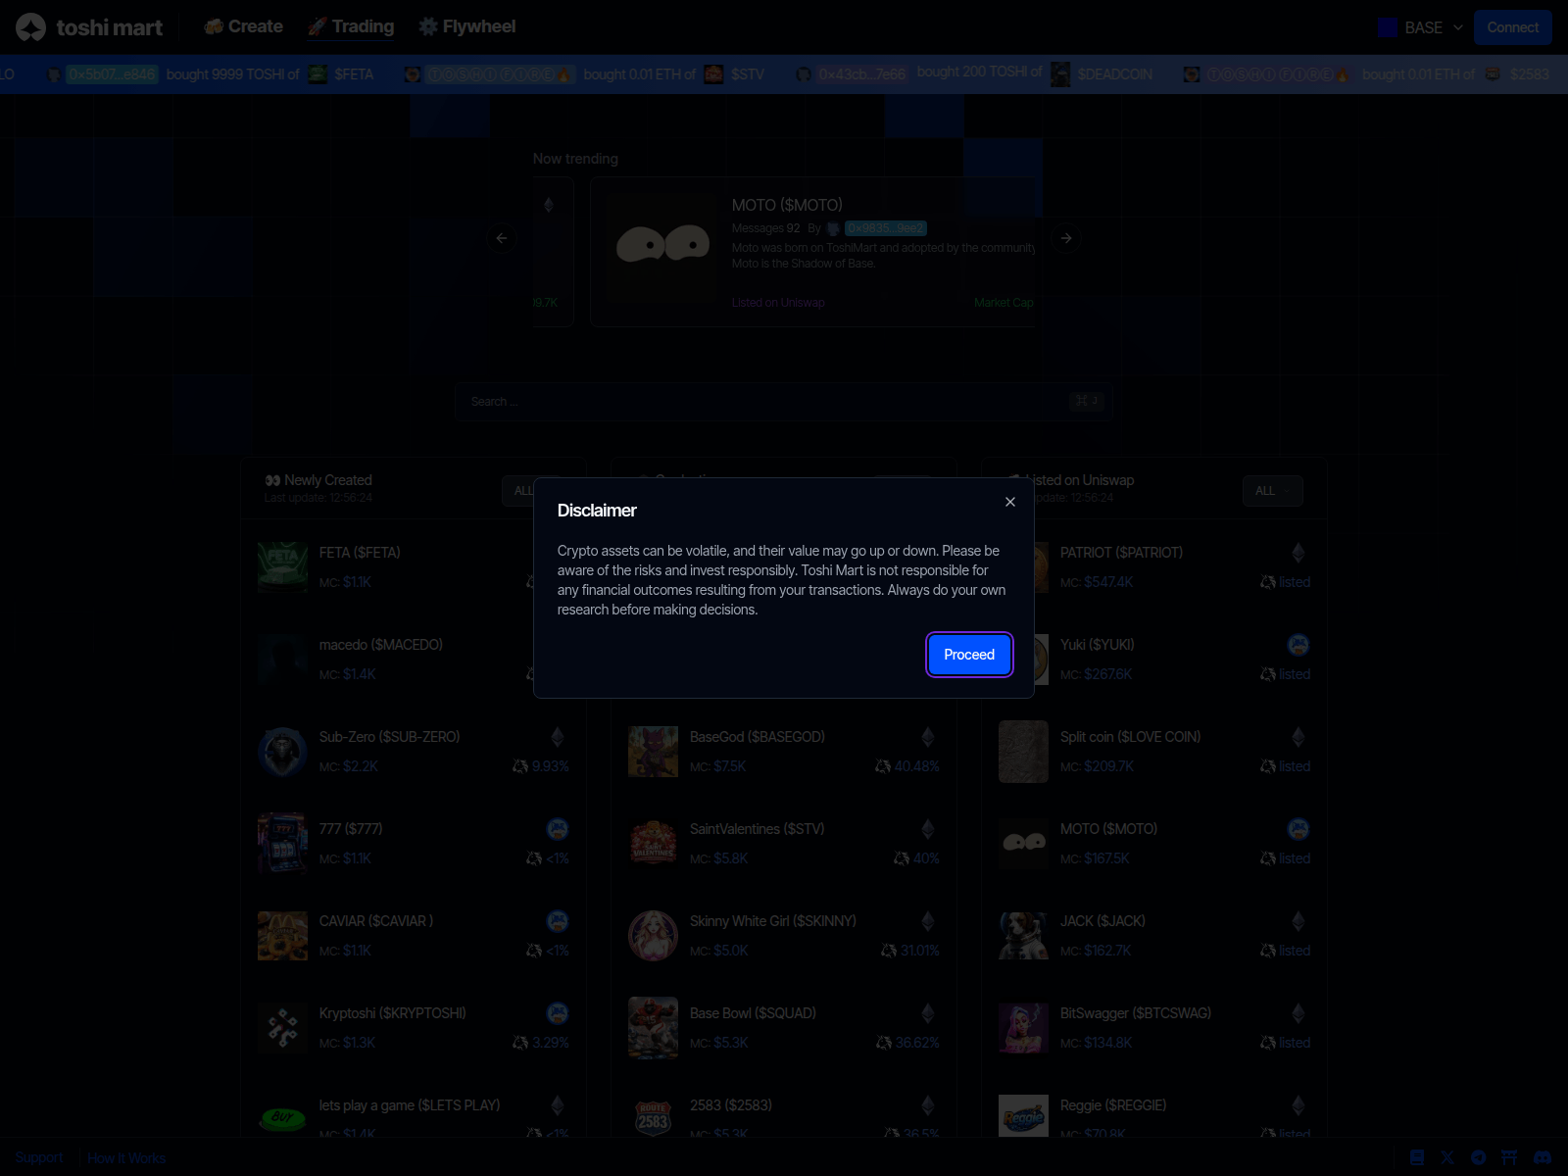Open the Discord footer icon

click(x=1542, y=1157)
